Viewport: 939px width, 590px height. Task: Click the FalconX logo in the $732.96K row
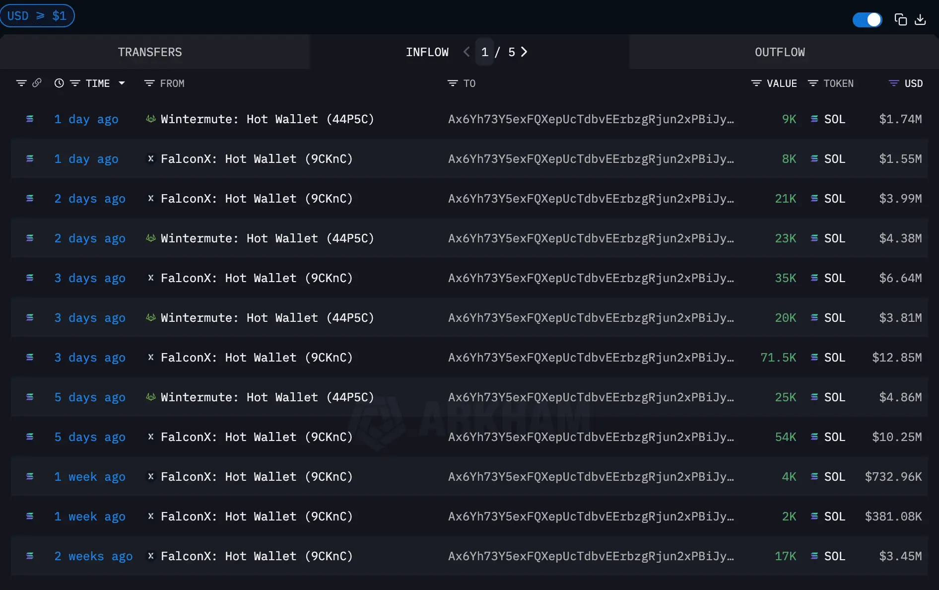coord(151,476)
